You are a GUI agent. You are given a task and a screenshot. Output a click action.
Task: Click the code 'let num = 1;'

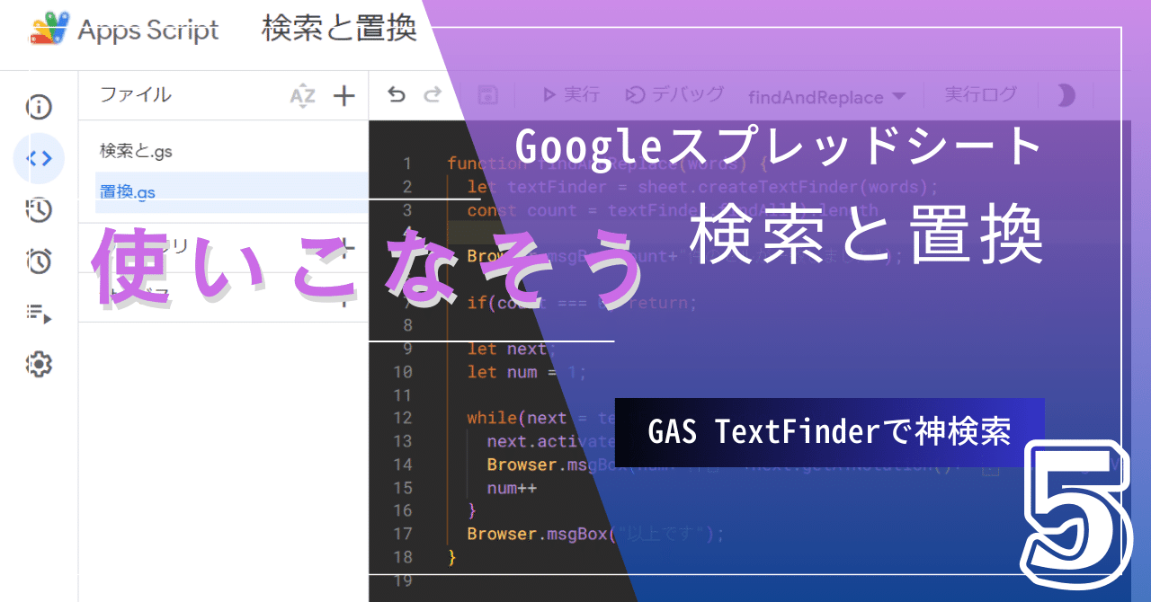click(x=527, y=372)
